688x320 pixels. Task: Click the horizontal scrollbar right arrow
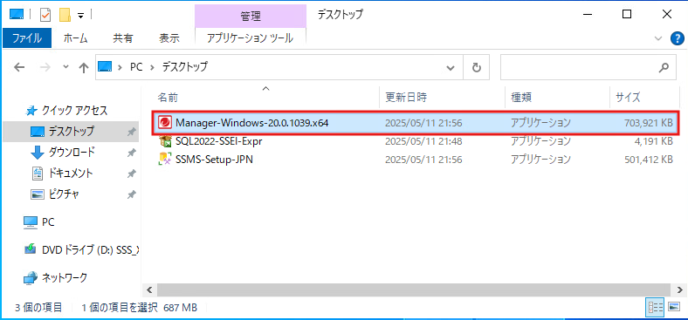tap(680, 290)
